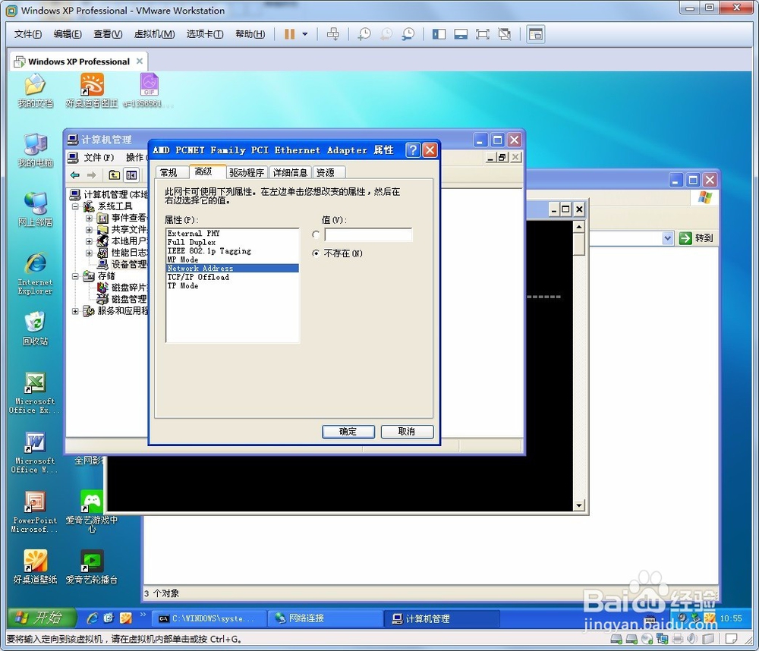Click the command window scroll up arrow
Screen dimensions: 759x651
click(x=579, y=227)
